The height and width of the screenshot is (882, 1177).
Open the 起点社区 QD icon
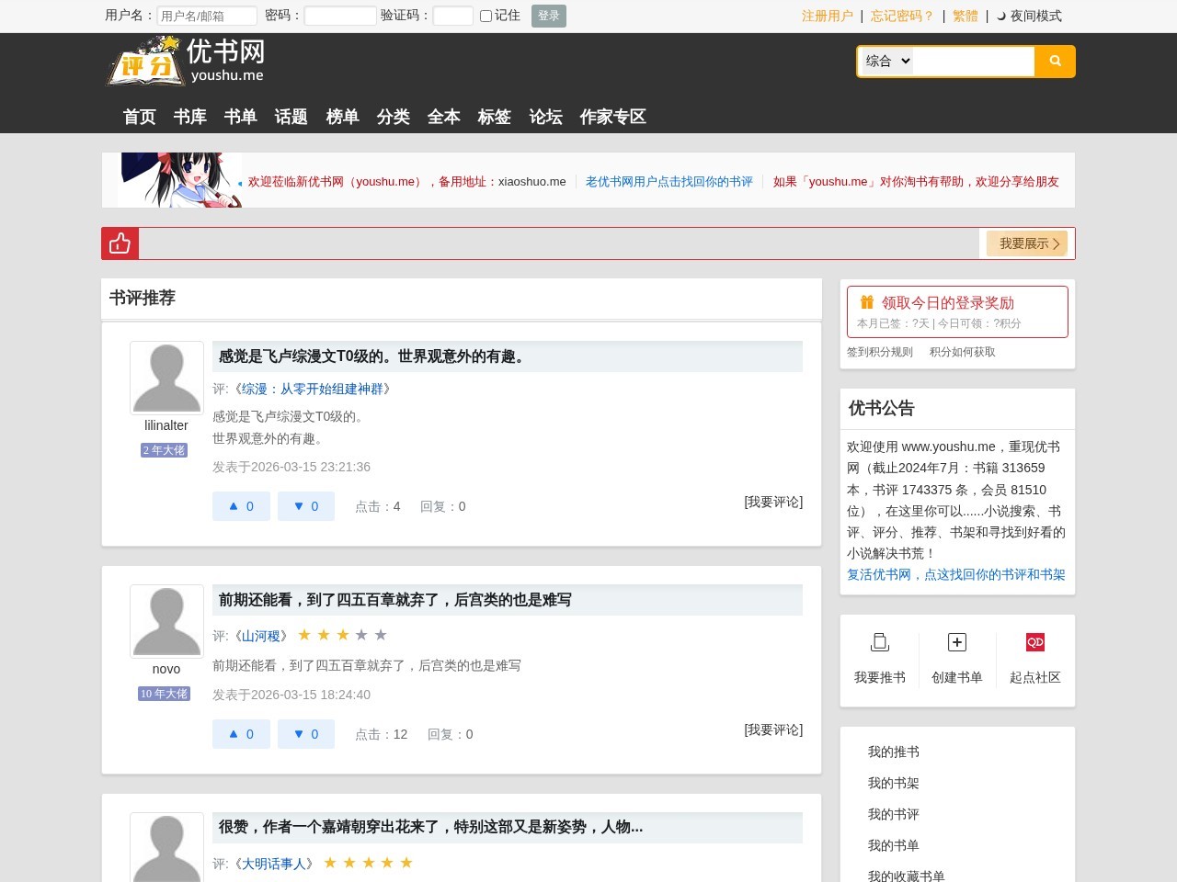tap(1034, 641)
